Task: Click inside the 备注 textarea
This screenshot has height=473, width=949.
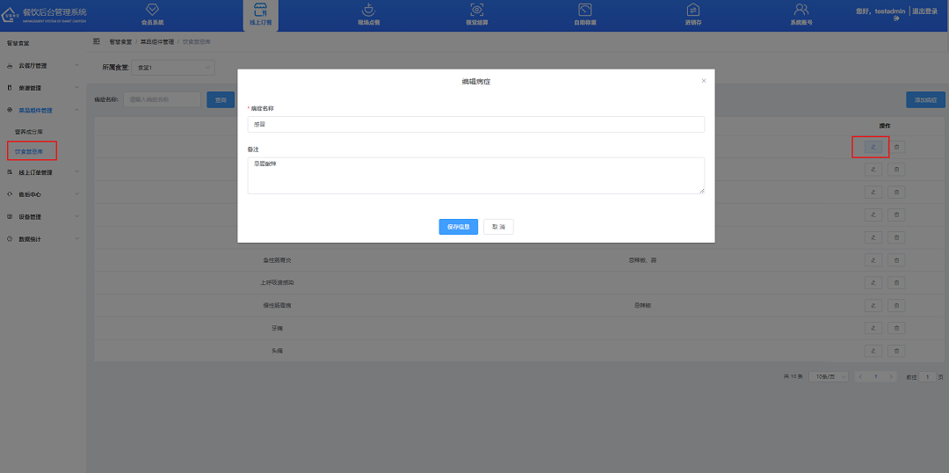Action: (x=475, y=175)
